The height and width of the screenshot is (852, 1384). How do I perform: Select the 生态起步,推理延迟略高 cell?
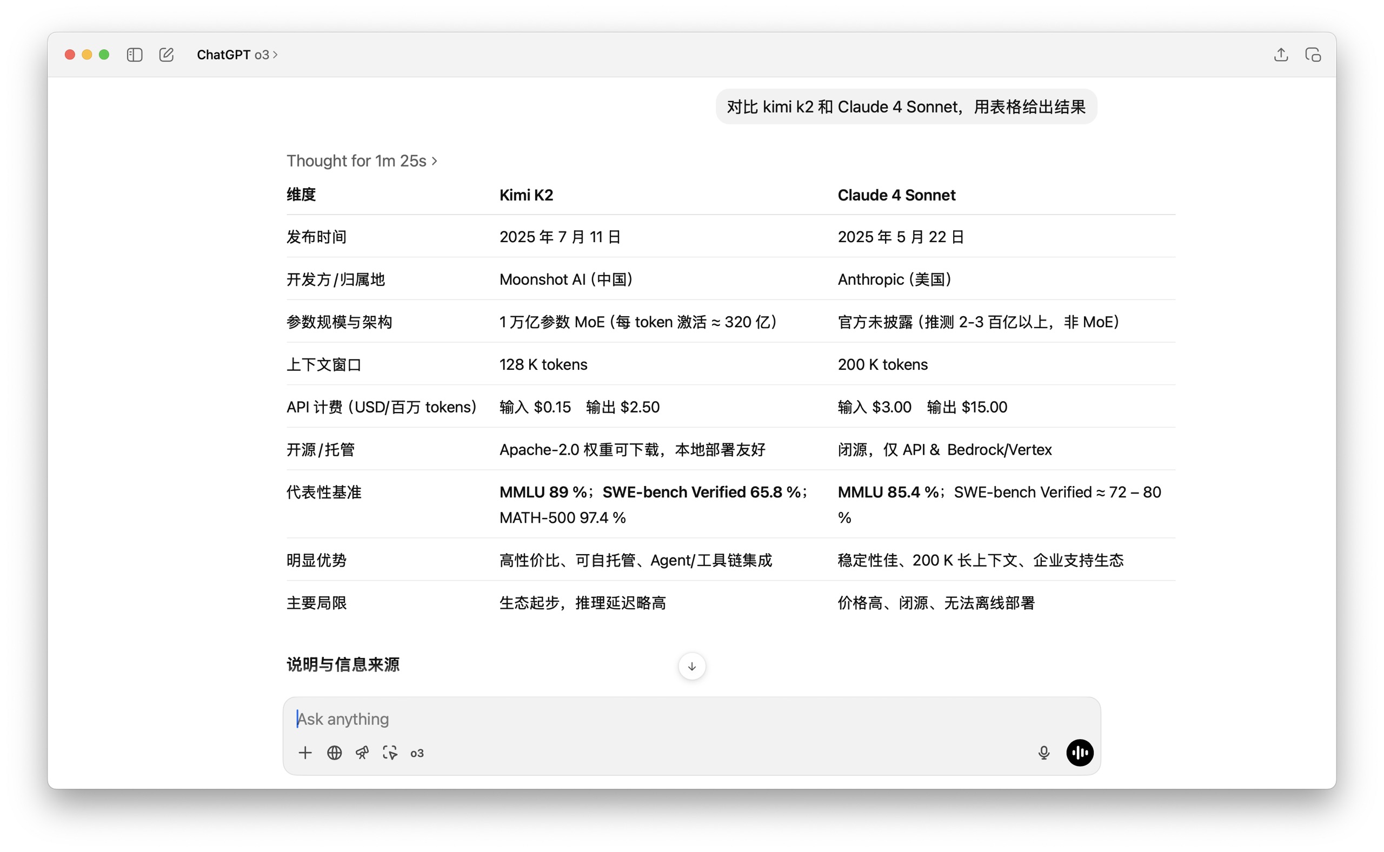(x=583, y=603)
